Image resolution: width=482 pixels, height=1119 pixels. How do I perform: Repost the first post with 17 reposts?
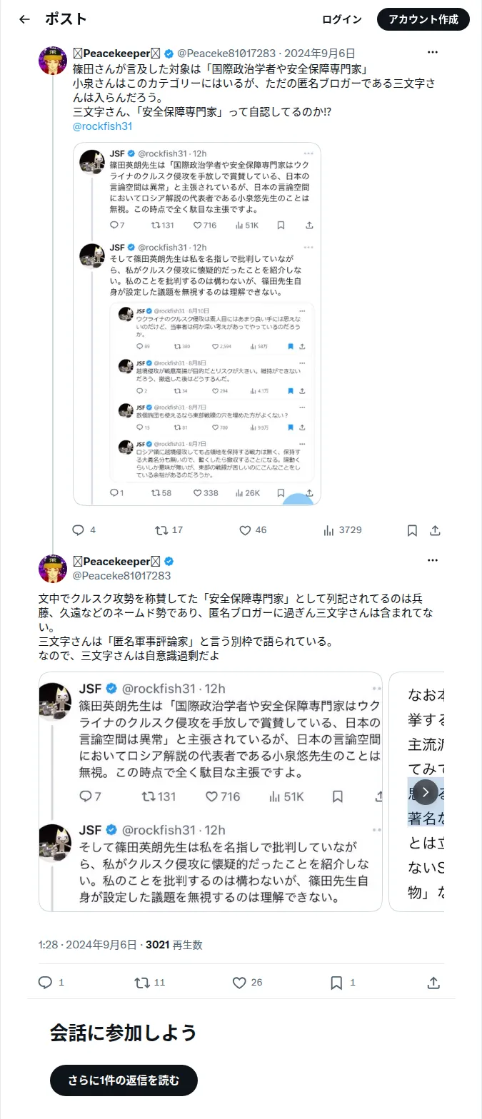(x=169, y=530)
